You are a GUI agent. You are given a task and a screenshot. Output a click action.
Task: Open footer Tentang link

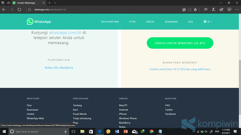coord(77,105)
